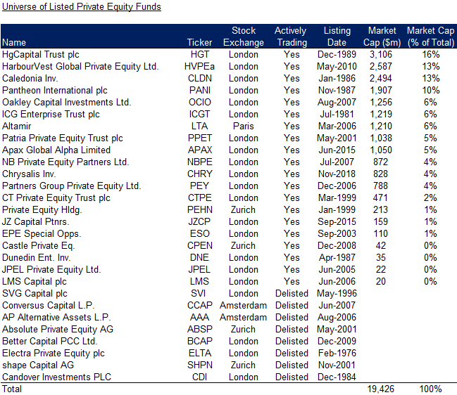The image size is (457, 395).
Task: Select the 'JPEL Private Equity Ltd.' name
Action: pyautogui.click(x=51, y=270)
